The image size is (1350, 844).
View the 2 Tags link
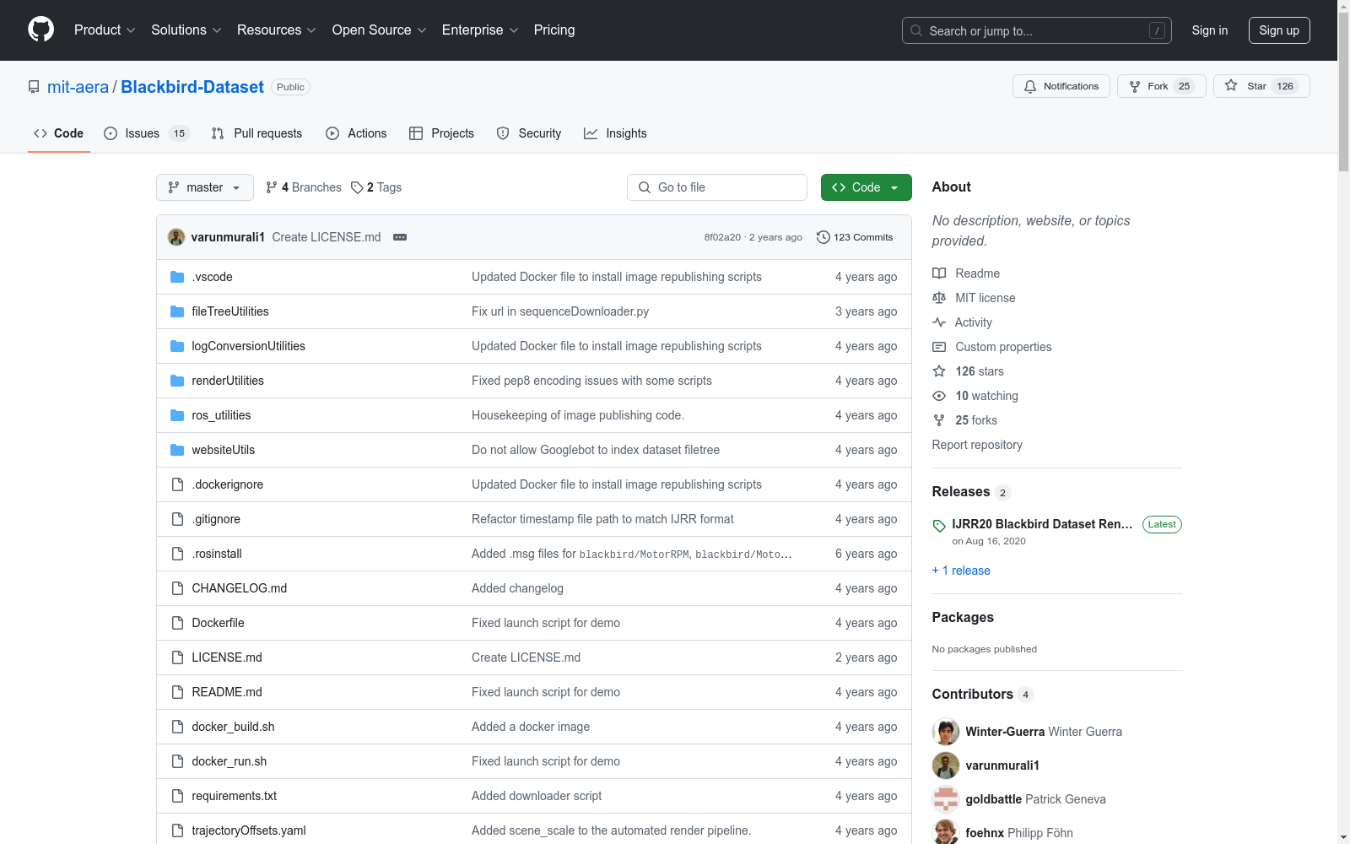coord(376,187)
